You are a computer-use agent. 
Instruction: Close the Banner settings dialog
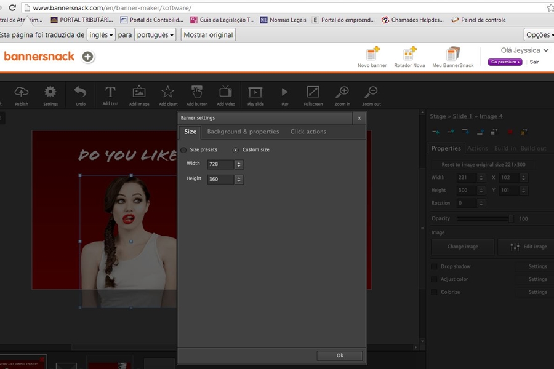[359, 118]
